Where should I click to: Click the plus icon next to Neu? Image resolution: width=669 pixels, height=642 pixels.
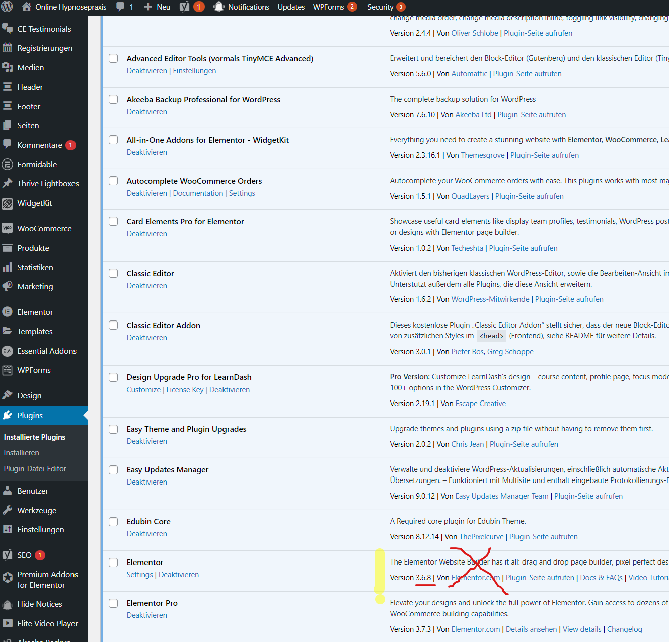pos(148,7)
